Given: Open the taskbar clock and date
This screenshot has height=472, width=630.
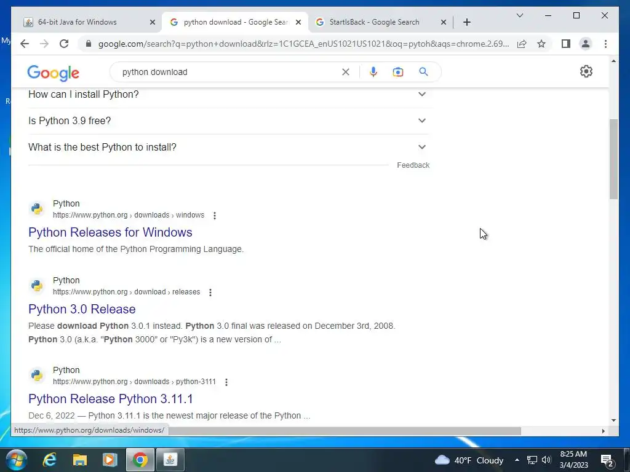Looking at the screenshot, I should coord(574,460).
